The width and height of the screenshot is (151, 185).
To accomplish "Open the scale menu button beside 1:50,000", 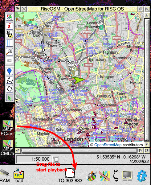I will pyautogui.click(x=56, y=159).
